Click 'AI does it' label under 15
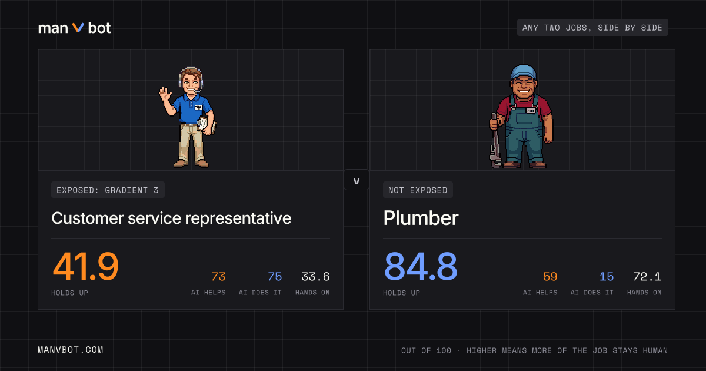The height and width of the screenshot is (371, 706). tap(592, 293)
